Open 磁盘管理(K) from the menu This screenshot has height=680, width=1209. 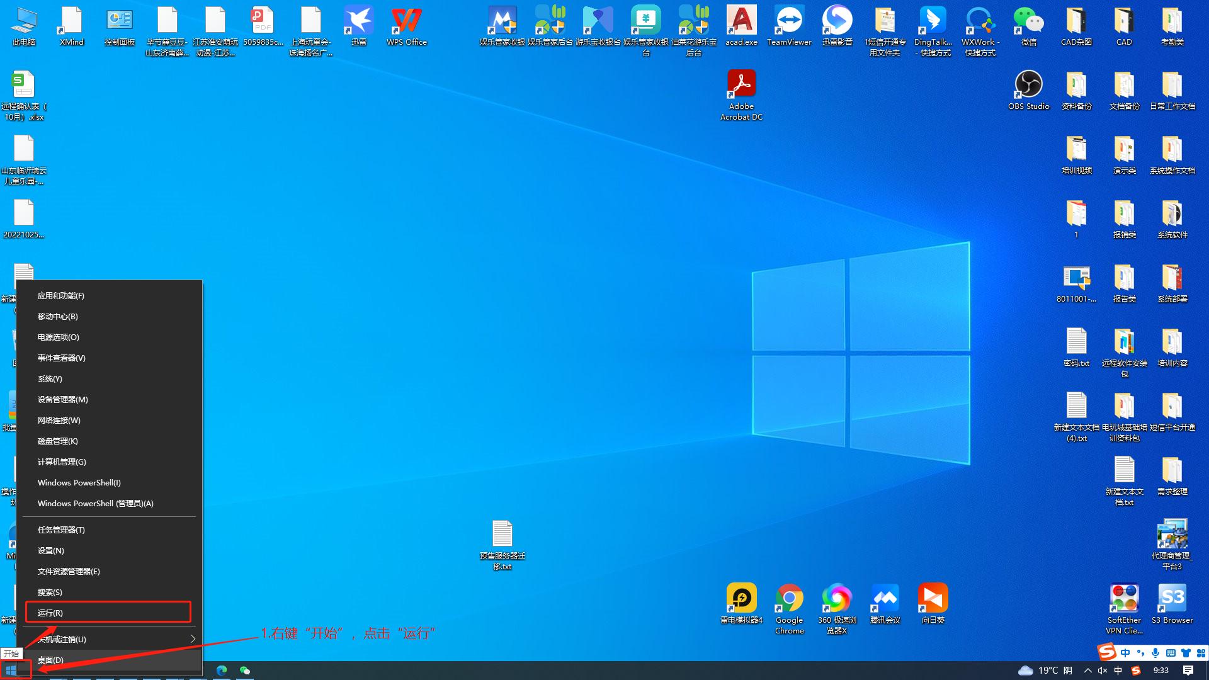(109, 441)
